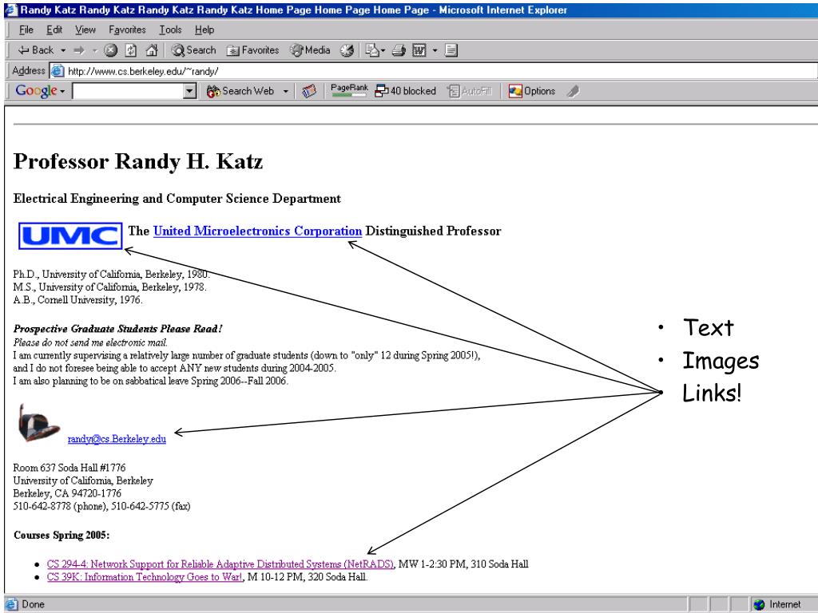Expand the Google search box history dropdown

[190, 91]
